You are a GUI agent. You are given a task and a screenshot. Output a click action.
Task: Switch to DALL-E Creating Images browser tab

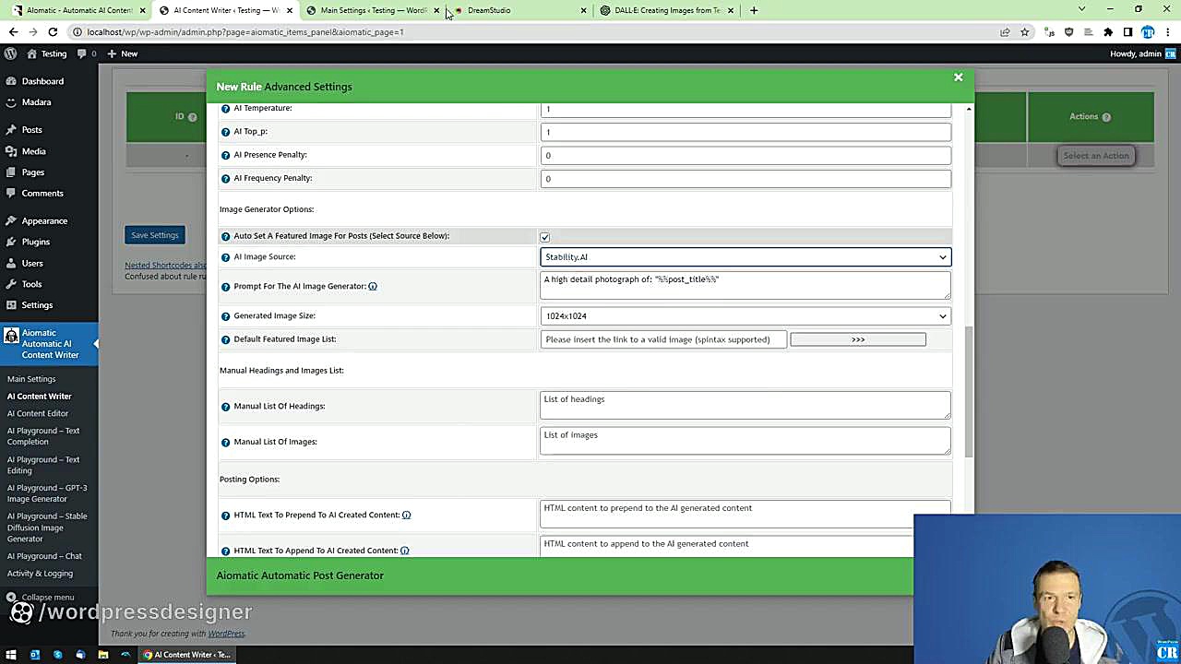pos(667,10)
